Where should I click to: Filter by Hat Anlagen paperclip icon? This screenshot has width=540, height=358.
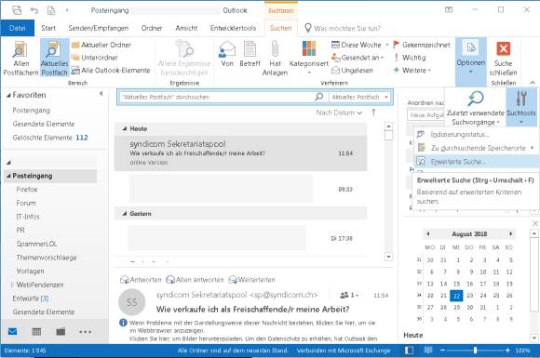pos(275,48)
